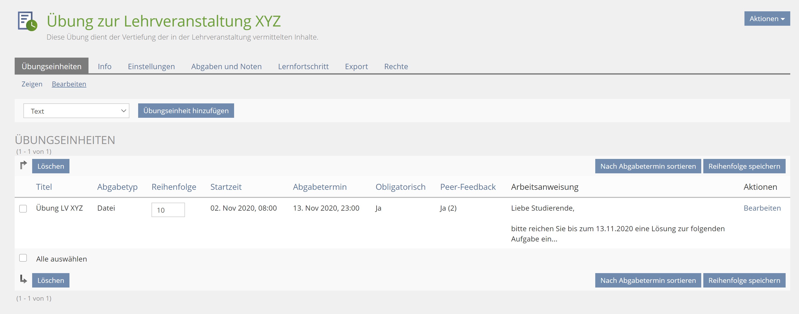Click the exercise icon next to the page title
799x314 pixels.
pyautogui.click(x=27, y=21)
